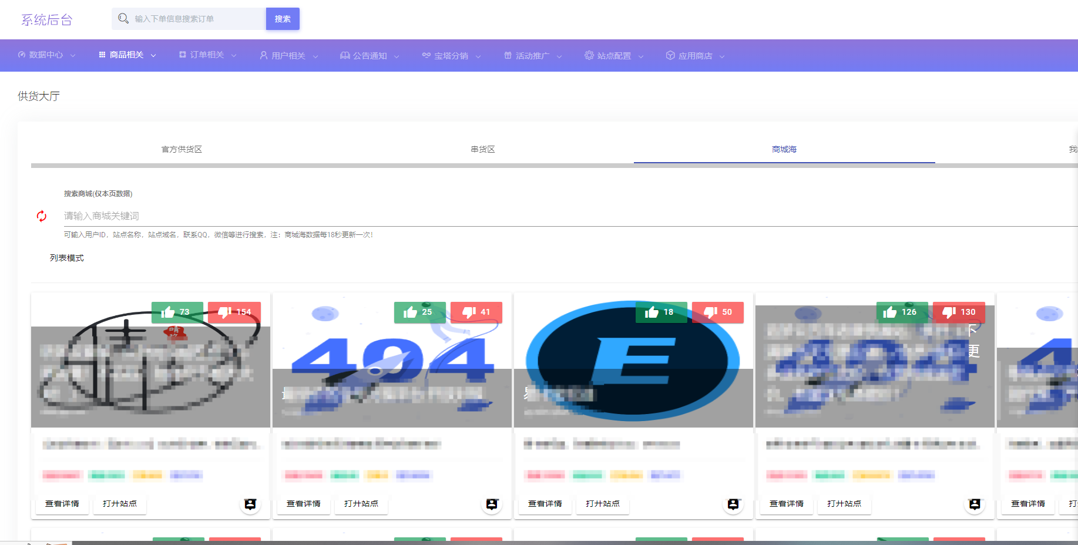The image size is (1078, 545).
Task: Click the magnifier icon in the order search
Action: coord(123,19)
